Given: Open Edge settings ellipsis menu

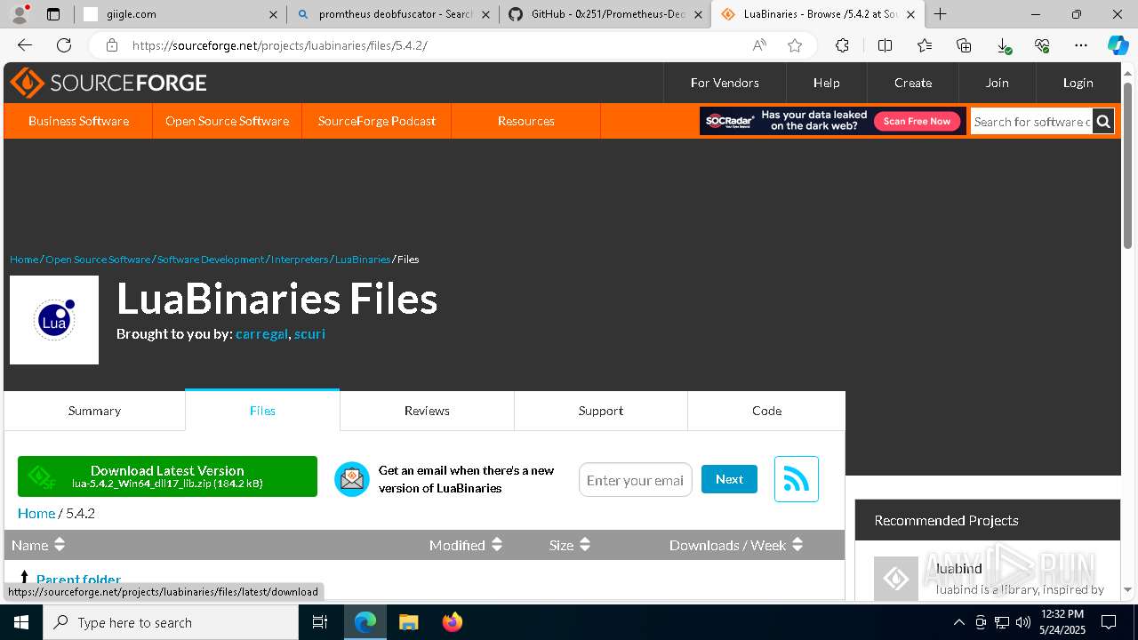Looking at the screenshot, I should (1081, 45).
